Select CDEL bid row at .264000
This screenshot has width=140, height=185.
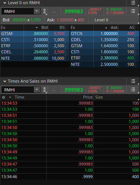tap(35, 52)
